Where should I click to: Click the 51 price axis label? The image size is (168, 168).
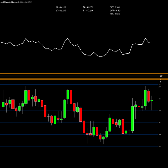pyautogui.click(x=160, y=85)
